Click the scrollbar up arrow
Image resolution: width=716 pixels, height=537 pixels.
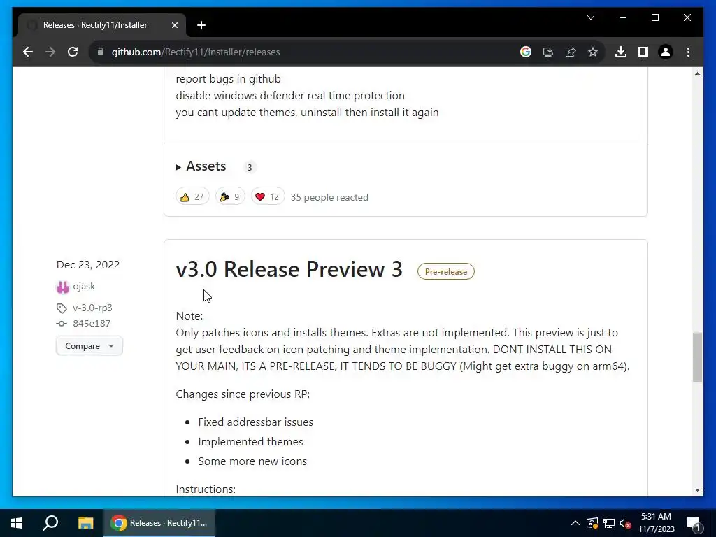pyautogui.click(x=697, y=73)
